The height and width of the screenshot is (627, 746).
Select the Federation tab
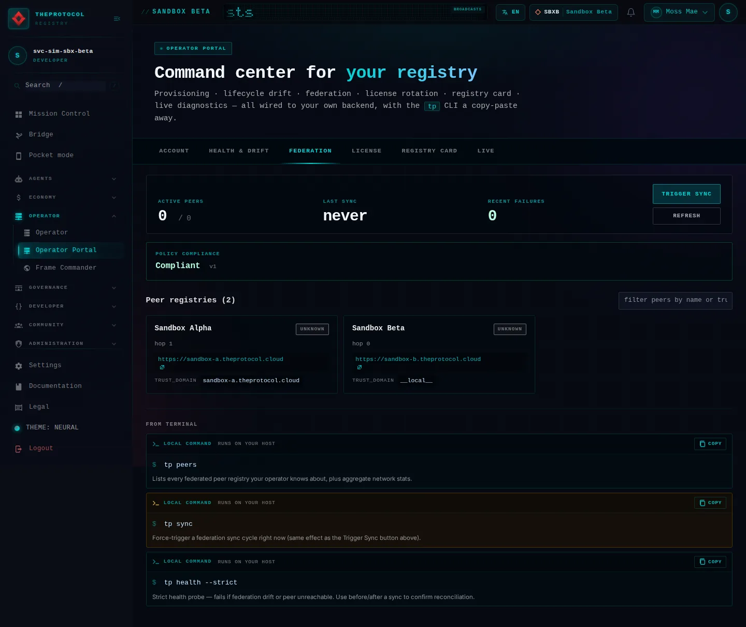[x=310, y=151]
